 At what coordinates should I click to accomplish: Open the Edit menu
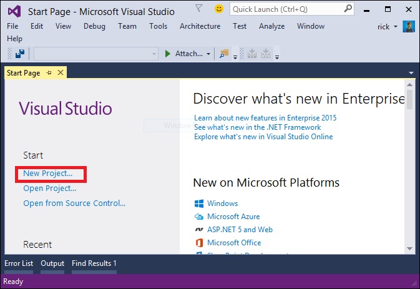(x=37, y=26)
